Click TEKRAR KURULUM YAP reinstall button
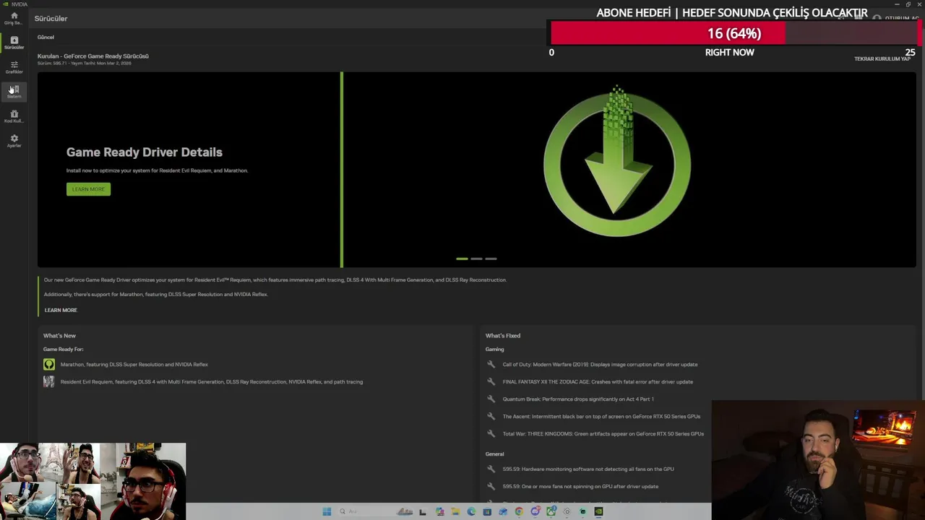Viewport: 925px width, 520px height. pyautogui.click(x=882, y=59)
